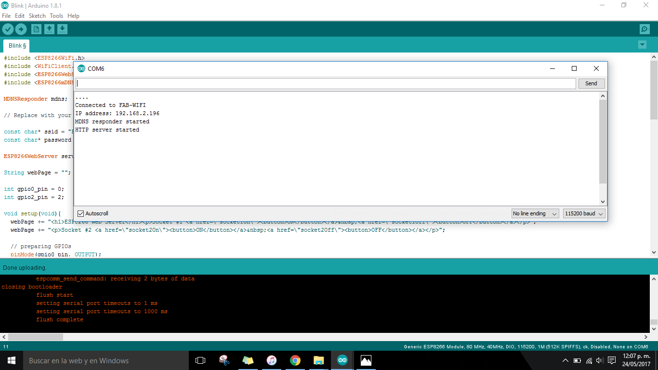Open the Action Center notifications icon
Image resolution: width=658 pixels, height=370 pixels.
[612, 360]
